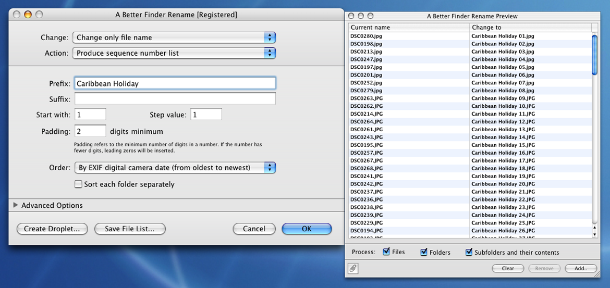This screenshot has width=610, height=288.
Task: Select the DSC0243.JPG row
Action: 470,137
